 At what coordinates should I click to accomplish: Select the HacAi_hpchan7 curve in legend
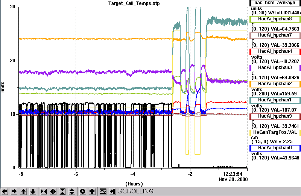[275, 35]
